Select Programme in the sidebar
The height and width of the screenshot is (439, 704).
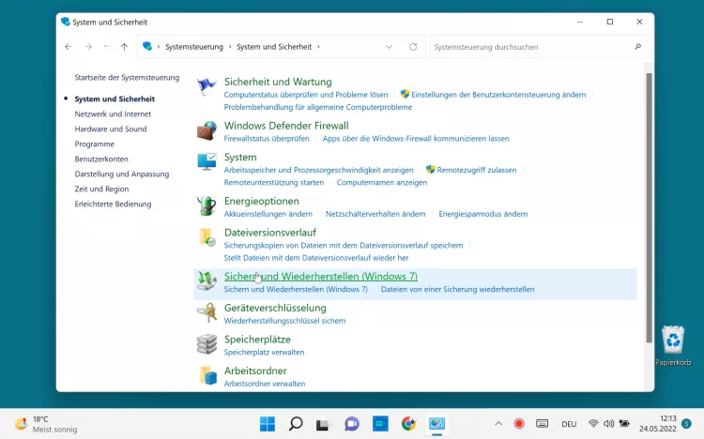(94, 144)
